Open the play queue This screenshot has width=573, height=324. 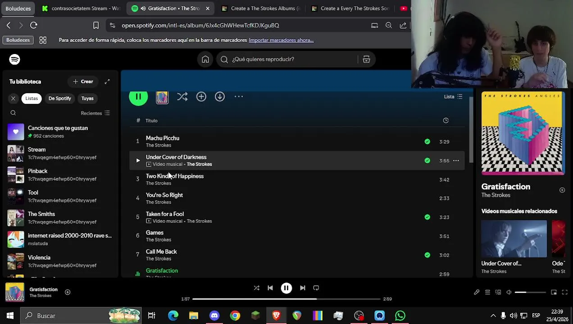[x=487, y=292]
